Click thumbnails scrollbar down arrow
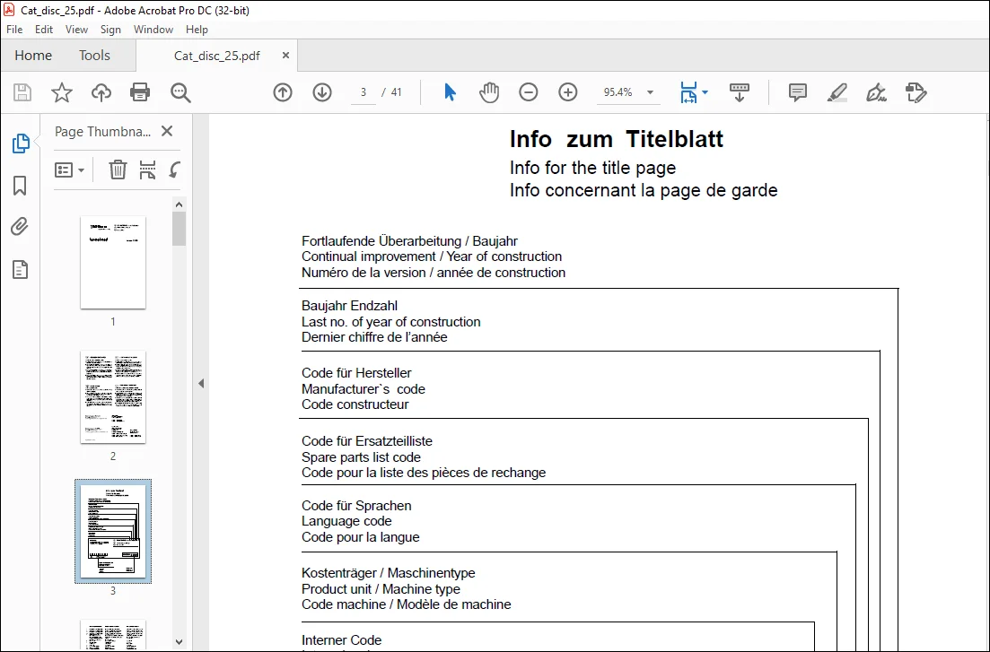This screenshot has height=652, width=990. (x=179, y=642)
